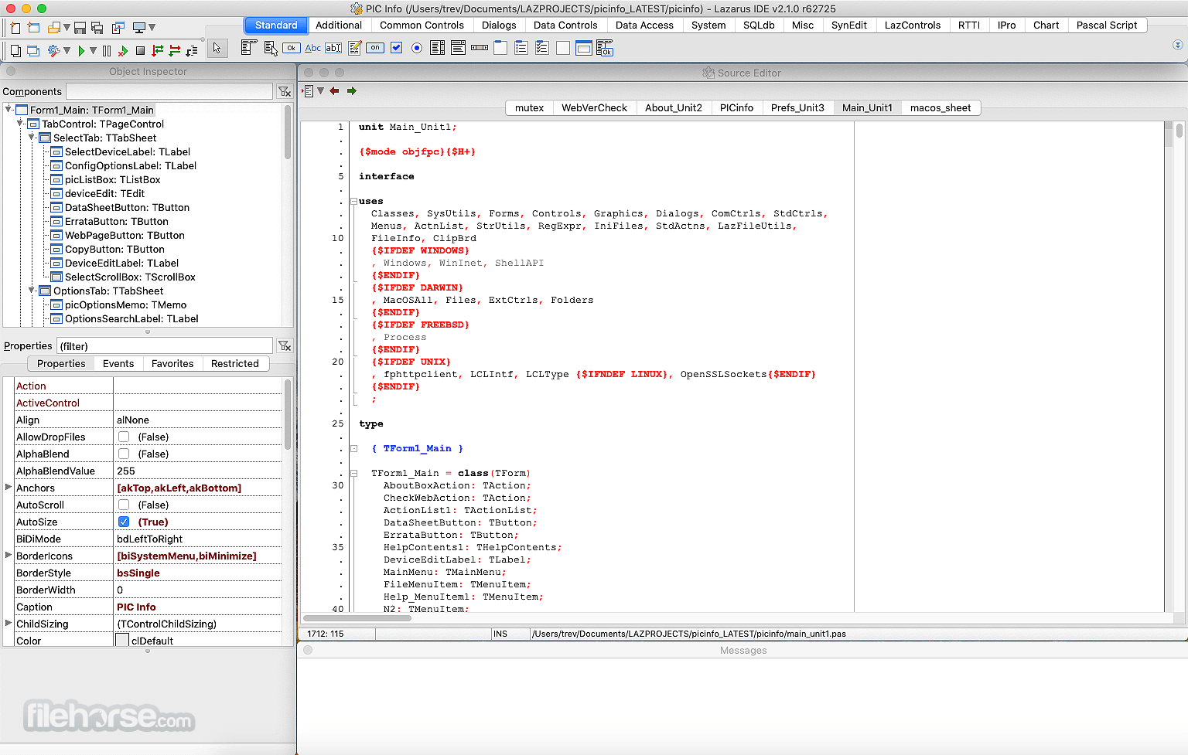Click the Components search filter field
The height and width of the screenshot is (755, 1188).
(169, 91)
